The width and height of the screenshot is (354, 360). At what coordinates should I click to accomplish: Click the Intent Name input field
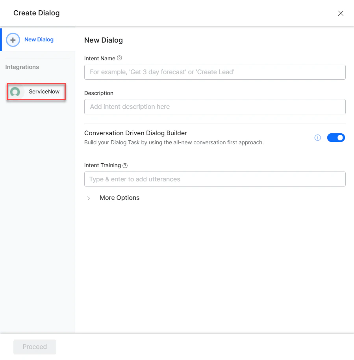click(x=215, y=72)
